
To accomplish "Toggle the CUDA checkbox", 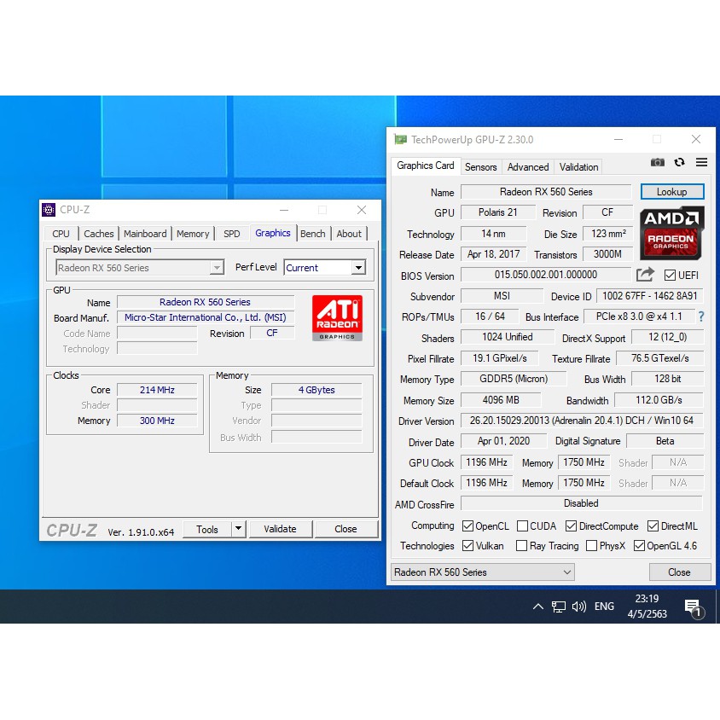I will point(522,526).
